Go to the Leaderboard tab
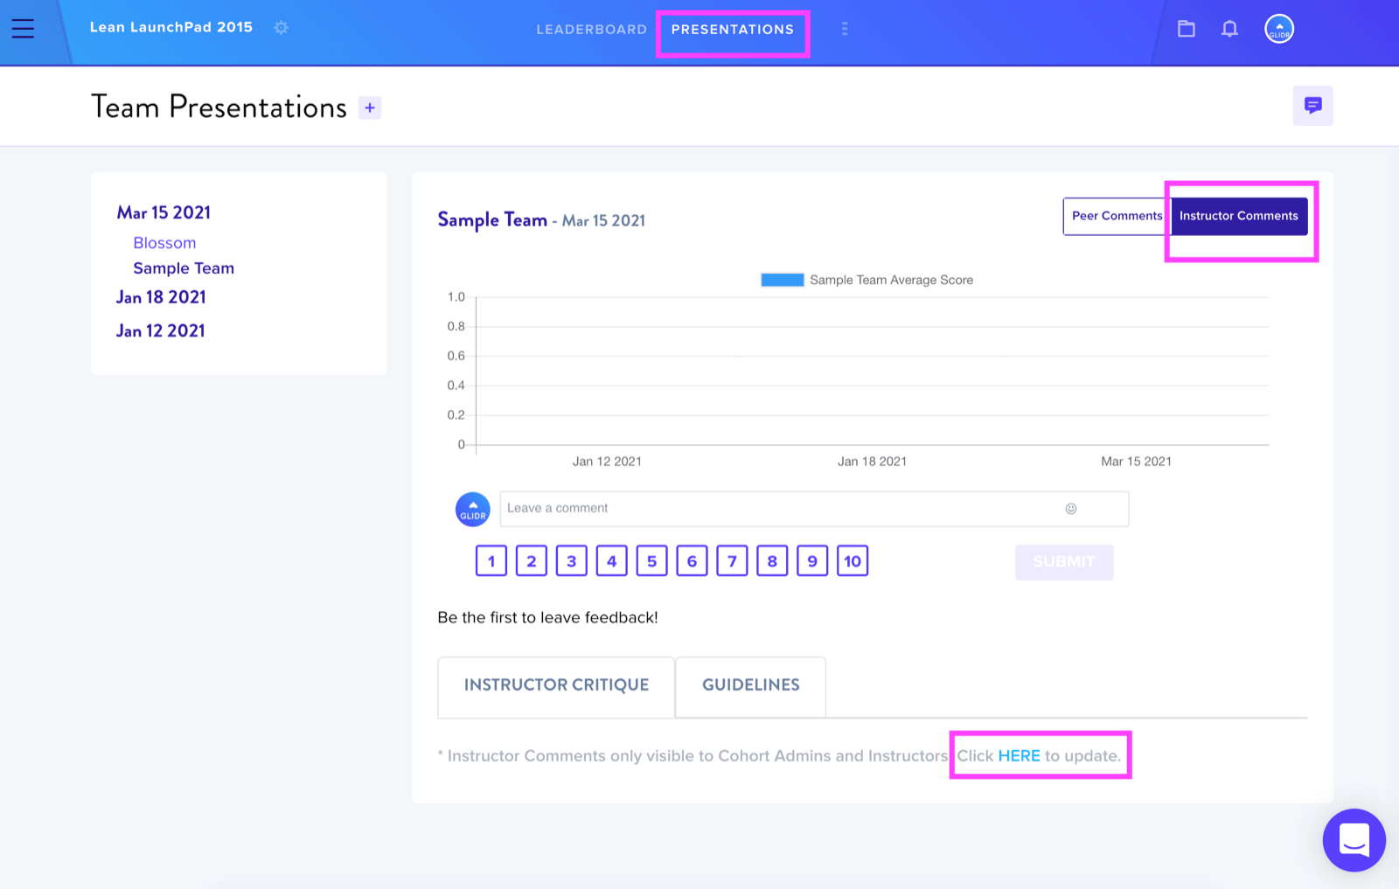The width and height of the screenshot is (1399, 889). (592, 30)
